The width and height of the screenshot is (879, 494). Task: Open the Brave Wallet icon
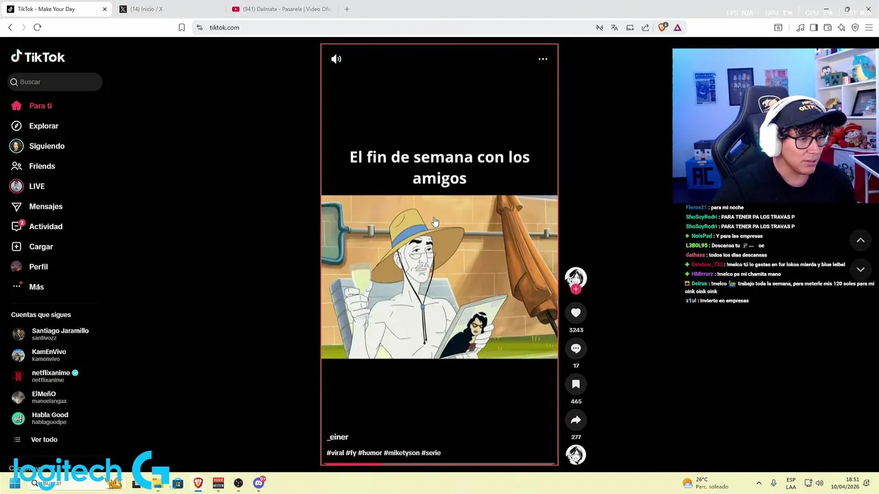click(827, 27)
